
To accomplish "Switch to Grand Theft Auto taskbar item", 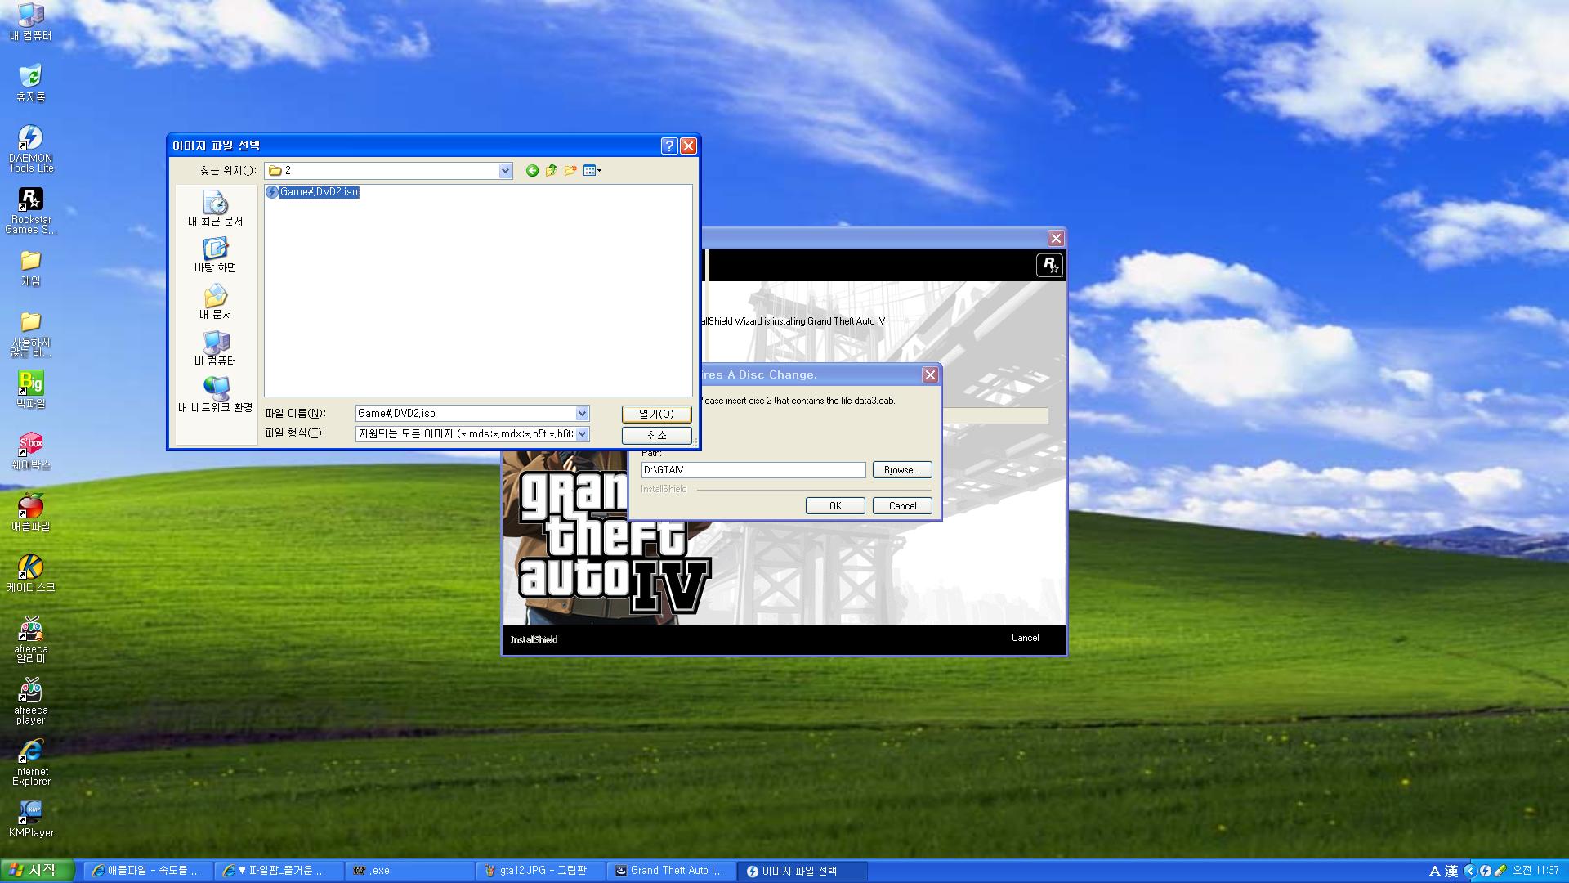I will 671,871.
